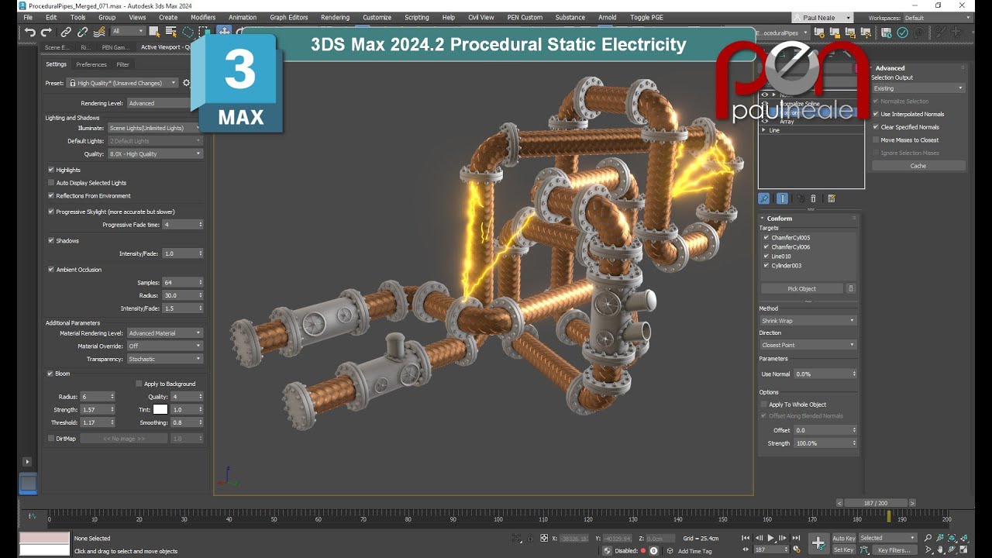Open the Graph Editors menu
Viewport: 992px width, 558px height.
click(289, 17)
